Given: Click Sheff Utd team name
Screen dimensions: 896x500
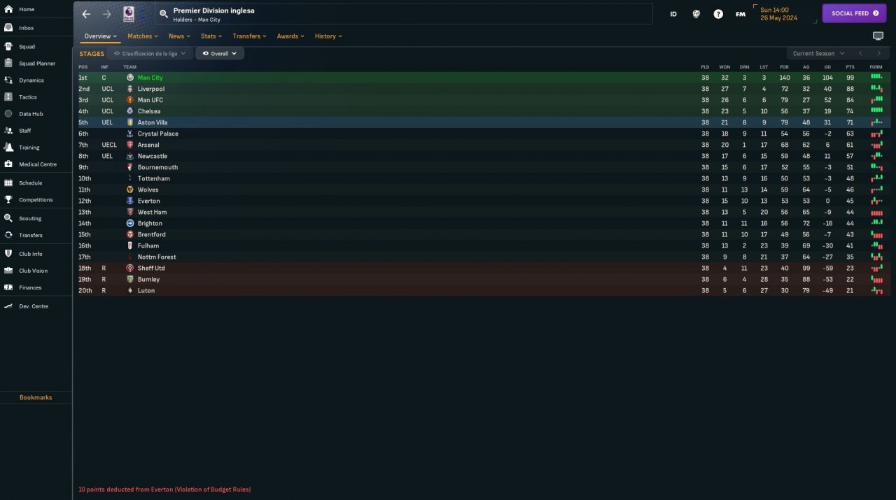Looking at the screenshot, I should click(x=151, y=268).
